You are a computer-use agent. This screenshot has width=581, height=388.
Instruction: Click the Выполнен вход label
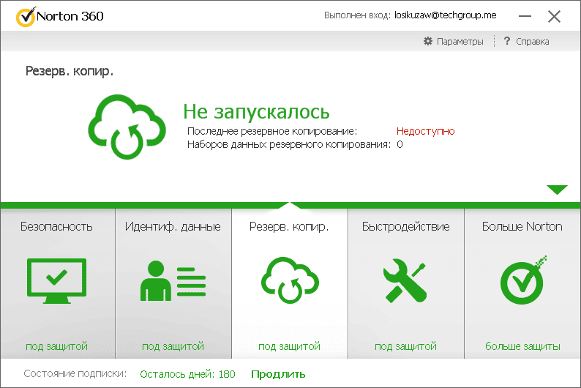[x=357, y=15]
